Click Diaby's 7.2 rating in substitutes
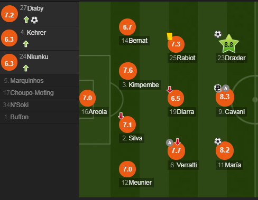258x200 pixels. tap(10, 14)
